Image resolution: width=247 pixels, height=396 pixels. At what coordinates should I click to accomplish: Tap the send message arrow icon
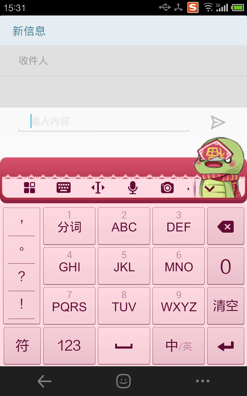tap(218, 123)
